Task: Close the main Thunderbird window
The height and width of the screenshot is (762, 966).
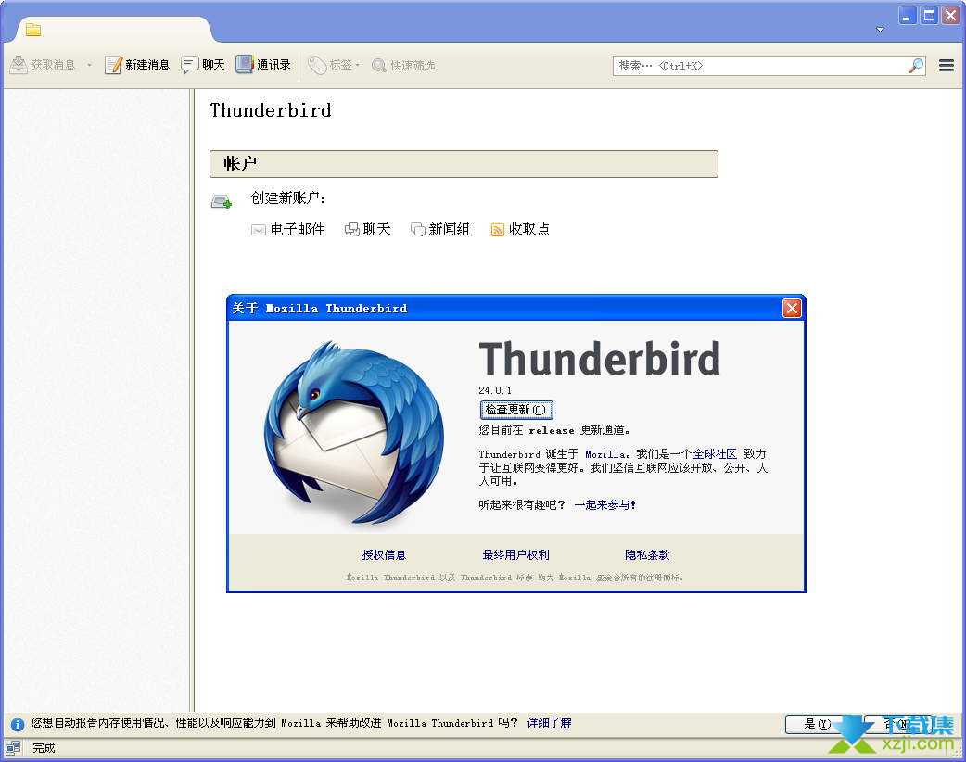Action: click(950, 16)
